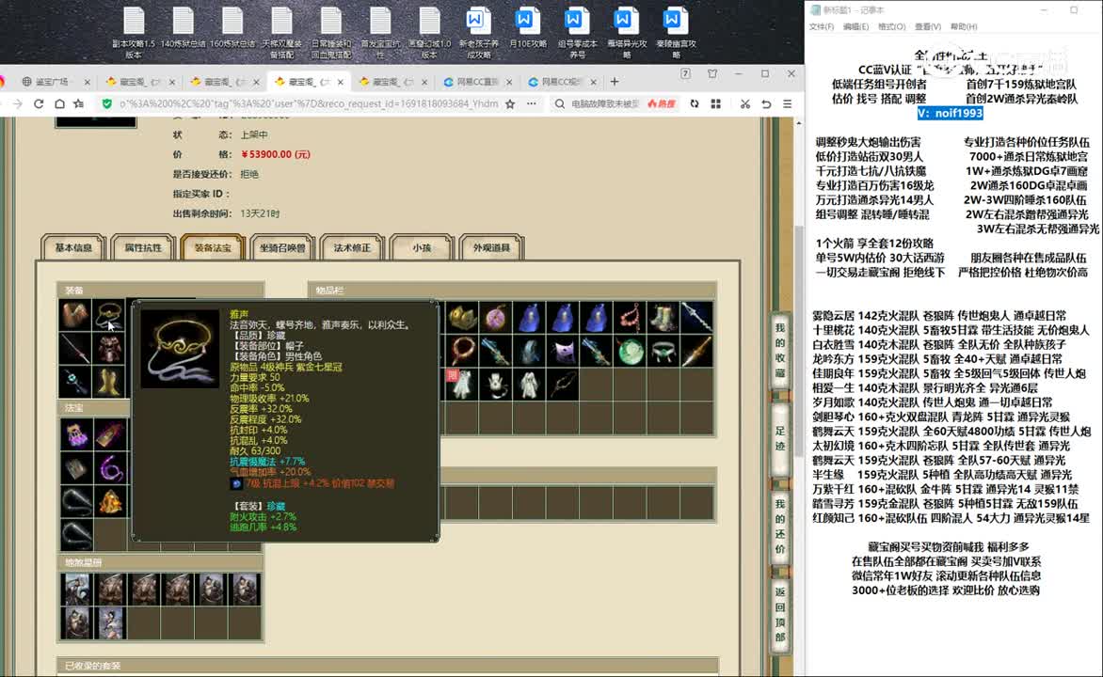This screenshot has width=1103, height=677.
Task: Click the red ring inventory item
Action: [x=461, y=351]
